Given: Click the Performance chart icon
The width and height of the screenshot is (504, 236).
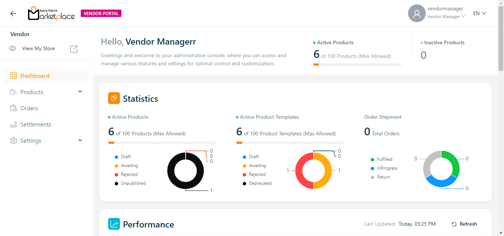Looking at the screenshot, I should coord(114,224).
